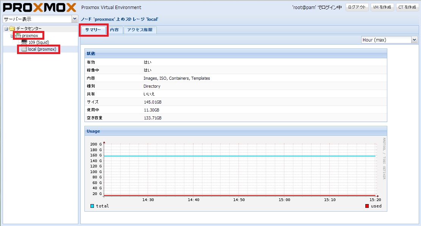The image size is (421, 226).
Task: Click the cyan total legend swatch
Action: click(x=92, y=206)
